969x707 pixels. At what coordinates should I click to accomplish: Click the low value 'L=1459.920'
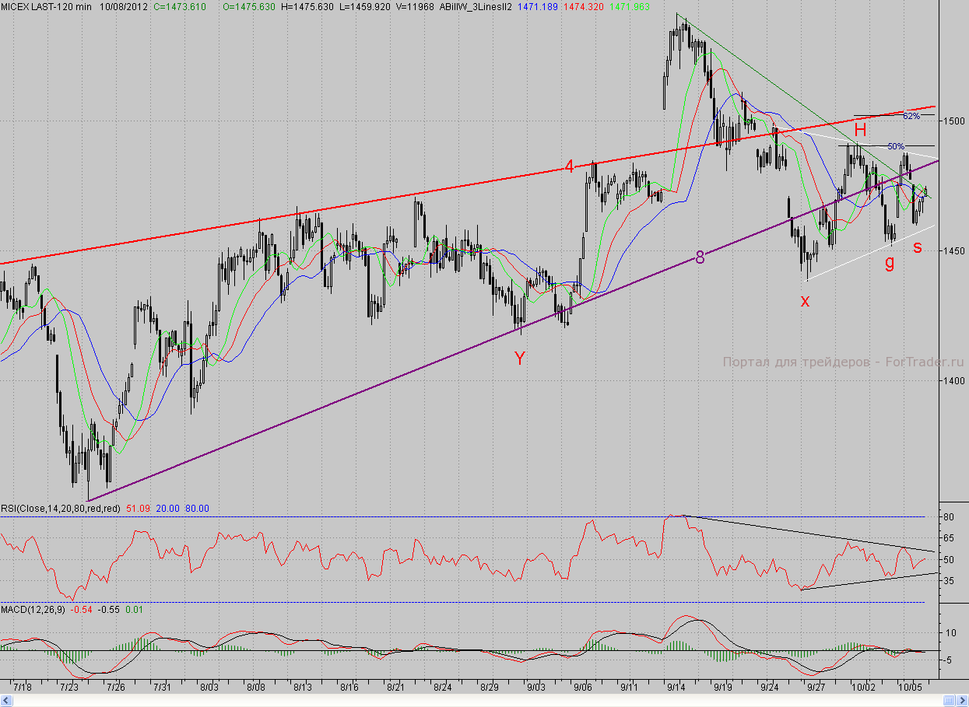click(x=367, y=5)
